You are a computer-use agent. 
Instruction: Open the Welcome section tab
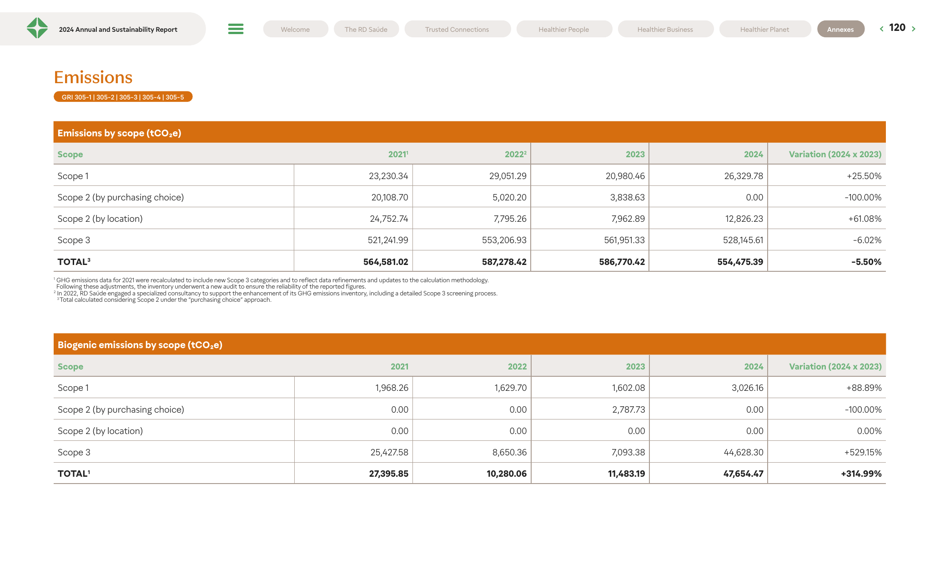[x=295, y=29]
